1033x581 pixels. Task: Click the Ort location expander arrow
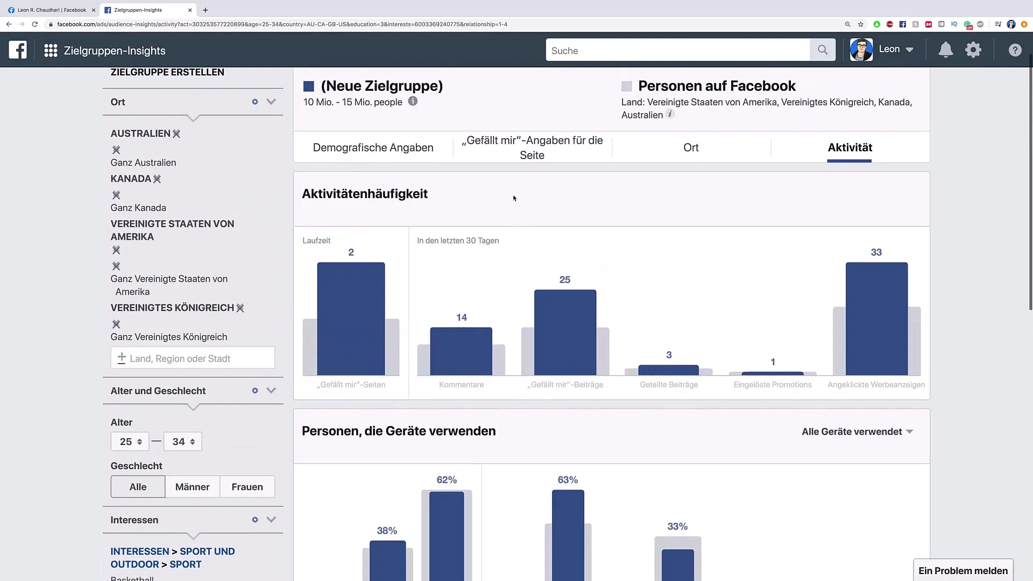click(271, 102)
